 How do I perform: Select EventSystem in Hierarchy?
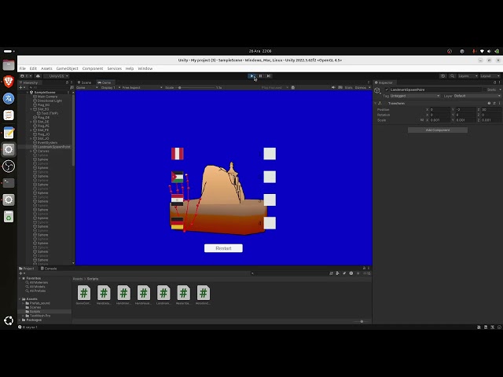coord(47,143)
